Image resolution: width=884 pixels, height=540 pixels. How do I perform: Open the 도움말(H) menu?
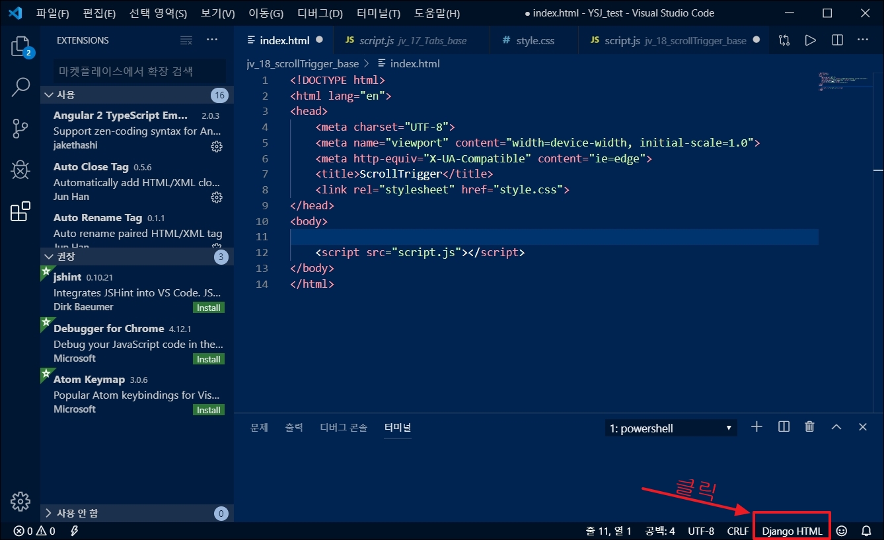pyautogui.click(x=437, y=13)
